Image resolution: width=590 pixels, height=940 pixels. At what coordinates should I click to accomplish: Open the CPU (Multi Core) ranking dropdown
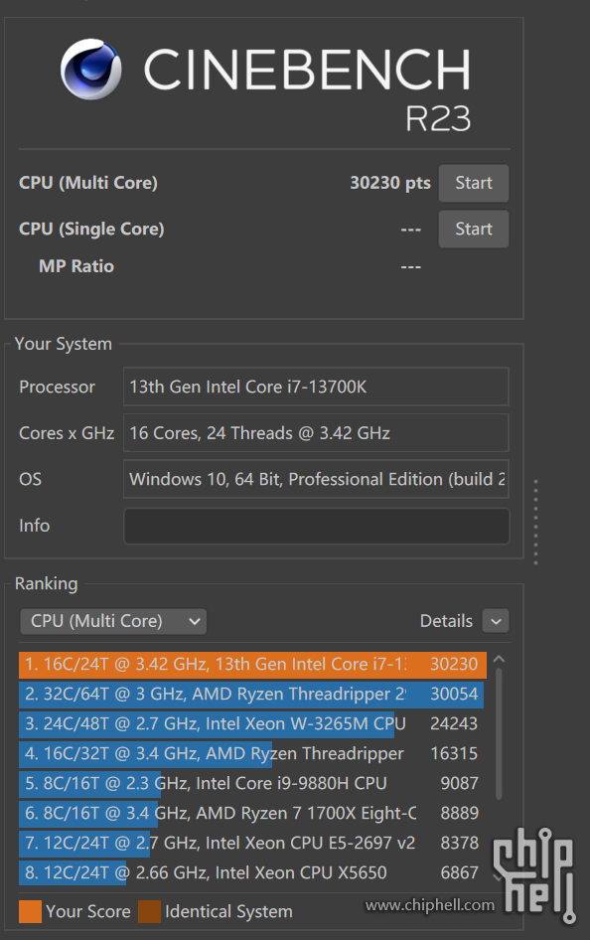click(113, 621)
